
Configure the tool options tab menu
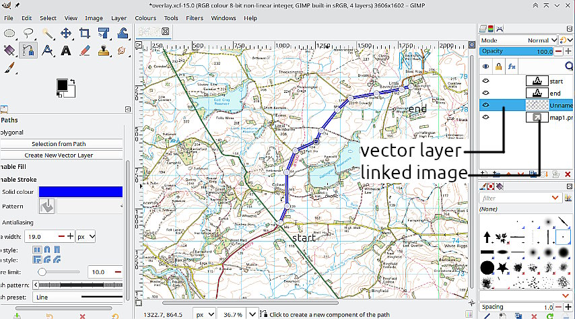128,109
